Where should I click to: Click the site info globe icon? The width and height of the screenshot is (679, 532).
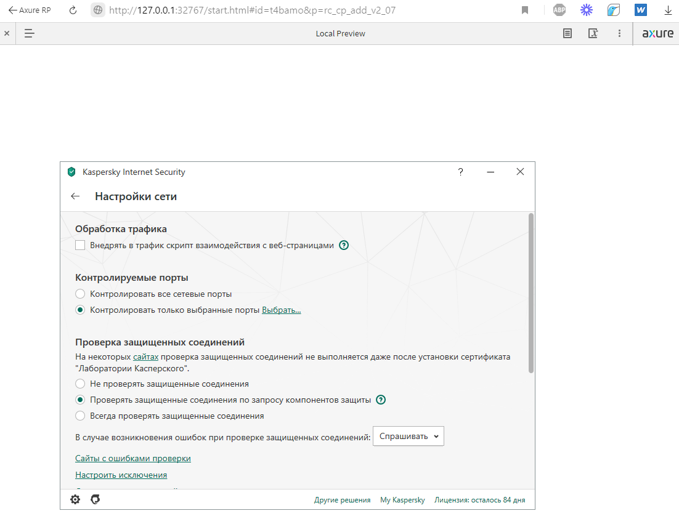(x=99, y=10)
